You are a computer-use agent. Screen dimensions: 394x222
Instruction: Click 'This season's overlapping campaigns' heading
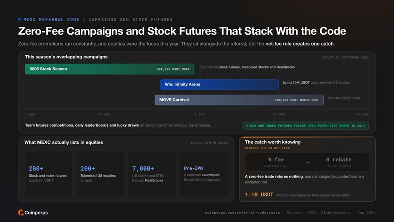coord(66,57)
